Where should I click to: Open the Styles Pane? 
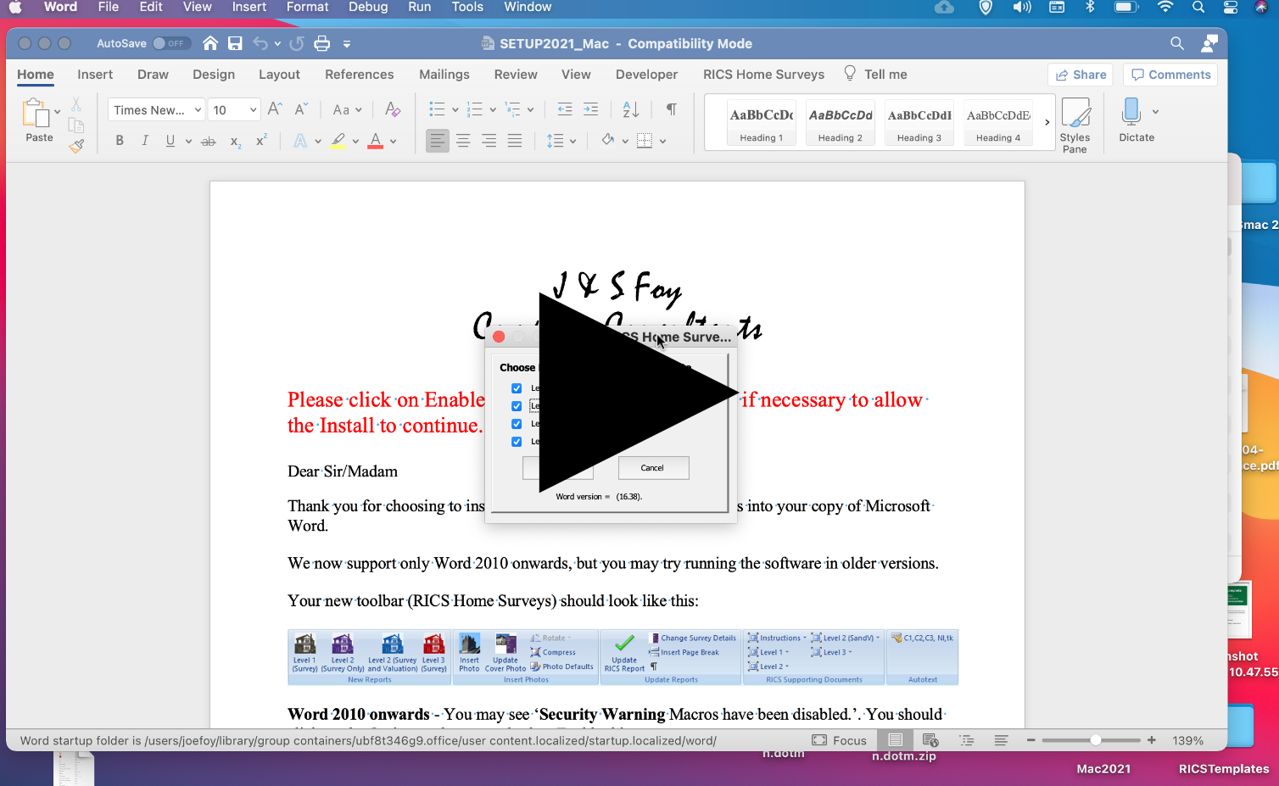tap(1075, 124)
